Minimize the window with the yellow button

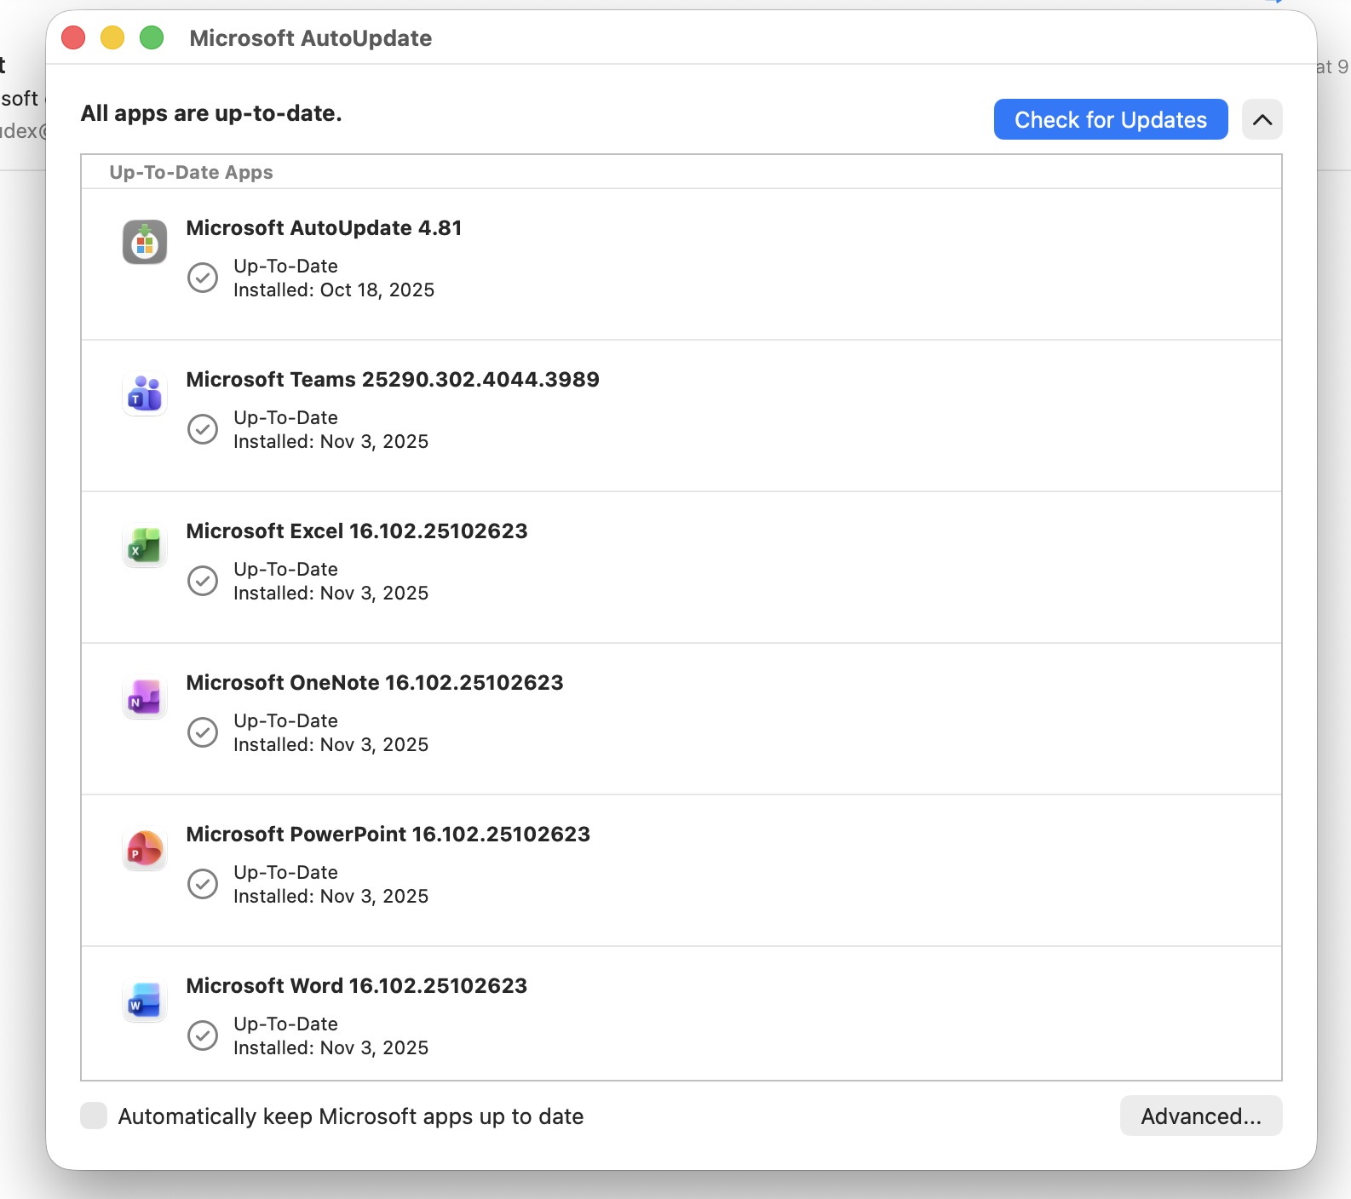point(112,37)
